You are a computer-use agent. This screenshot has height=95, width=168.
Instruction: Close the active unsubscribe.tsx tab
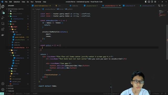point(120,6)
